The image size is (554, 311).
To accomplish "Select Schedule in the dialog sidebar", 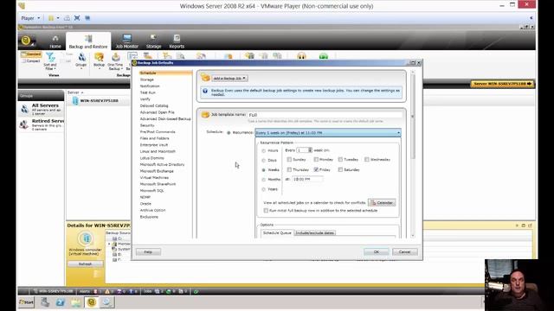I will [165, 73].
